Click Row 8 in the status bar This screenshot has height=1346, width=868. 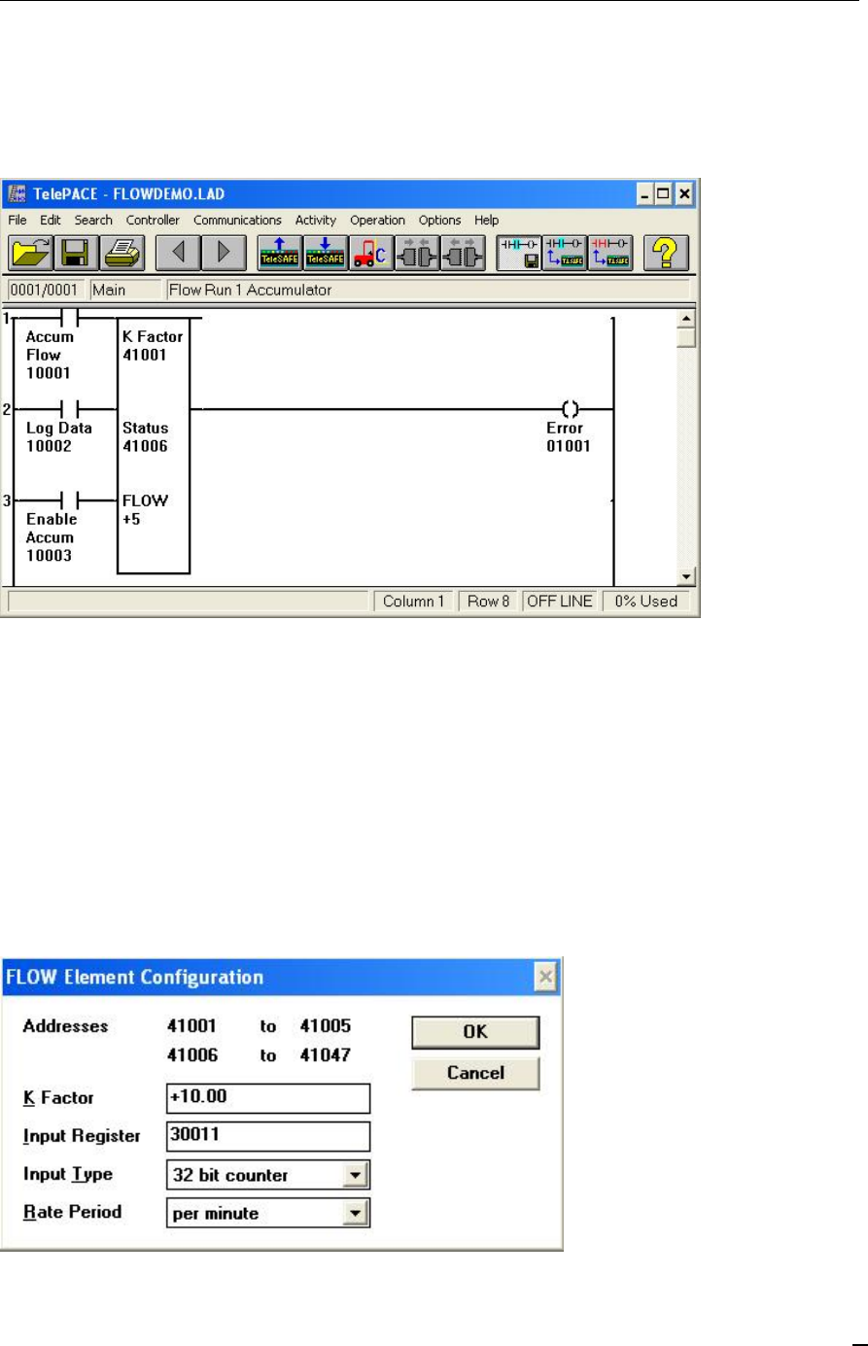click(x=489, y=602)
